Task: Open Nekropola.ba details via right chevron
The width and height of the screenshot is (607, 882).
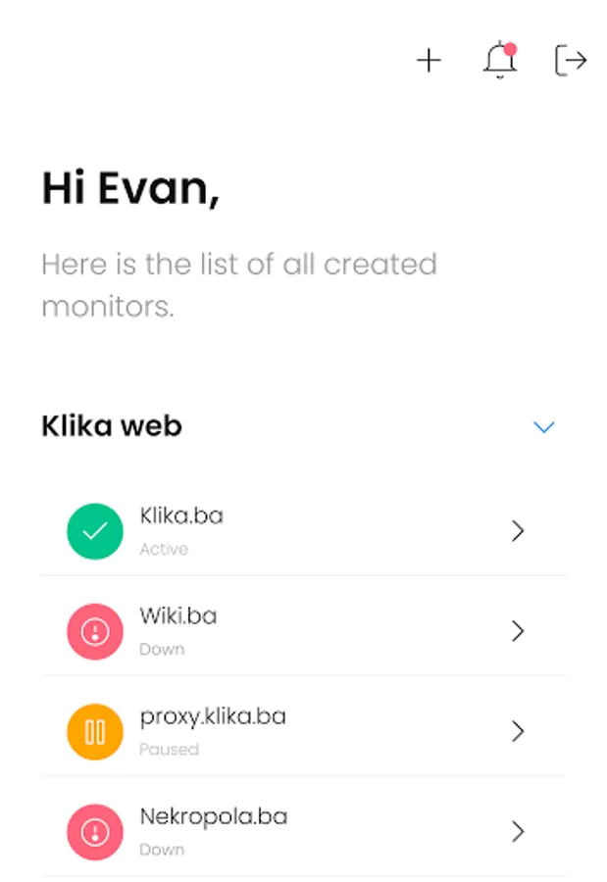Action: (518, 831)
